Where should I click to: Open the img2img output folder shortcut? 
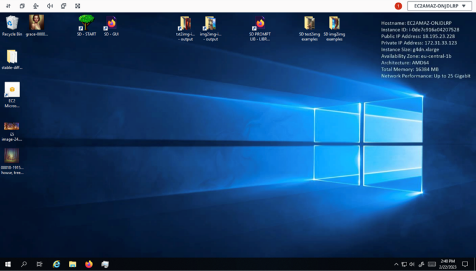coord(209,24)
